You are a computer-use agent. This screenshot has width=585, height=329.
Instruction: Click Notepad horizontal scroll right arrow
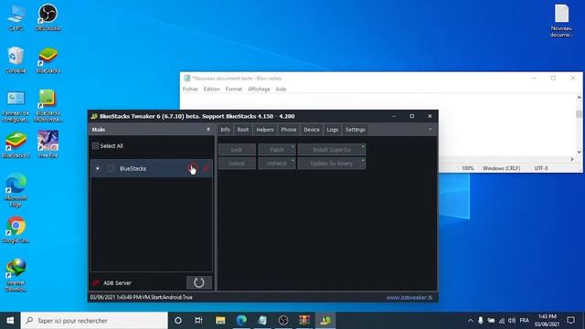pyautogui.click(x=572, y=159)
